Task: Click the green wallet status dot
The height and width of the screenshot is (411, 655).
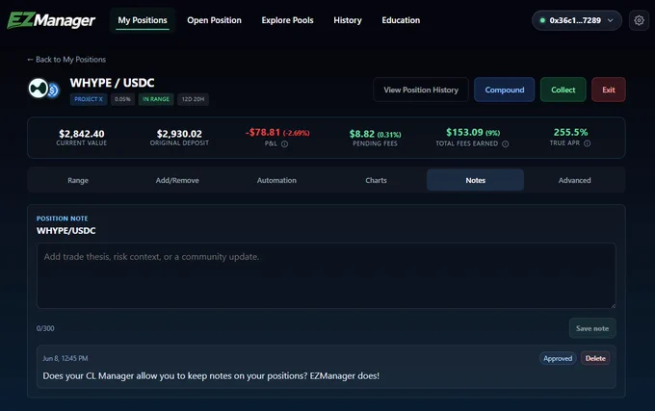Action: pos(542,20)
